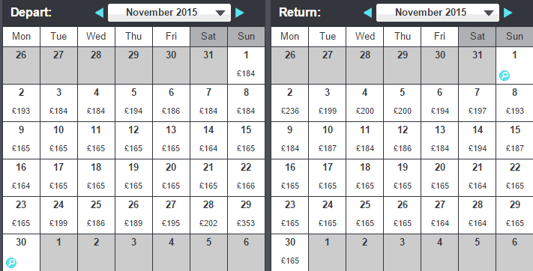This screenshot has width=533, height=271.
Task: Go to previous month in Return calendar
Action: (x=367, y=13)
